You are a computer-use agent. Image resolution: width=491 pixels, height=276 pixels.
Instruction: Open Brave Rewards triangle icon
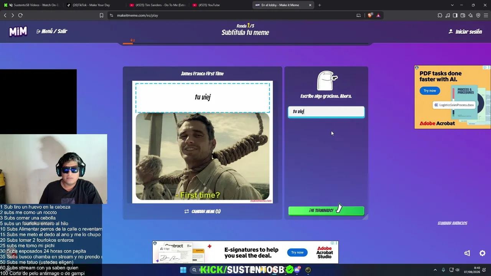coord(378,15)
